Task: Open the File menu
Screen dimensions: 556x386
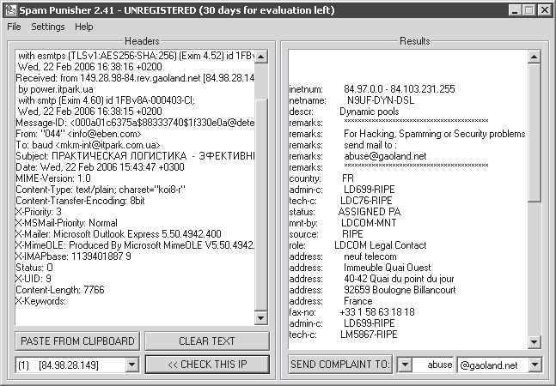Action: tap(15, 27)
